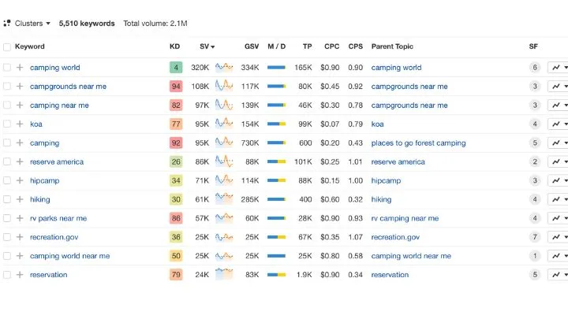The image size is (568, 315).
Task: Add campgrounds near me with plus icon
Action: coord(20,86)
